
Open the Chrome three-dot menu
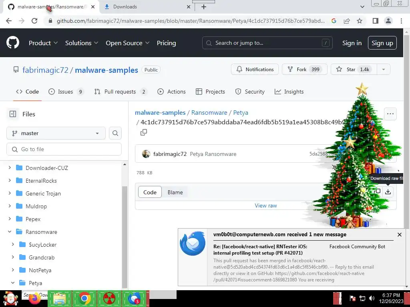(x=401, y=21)
